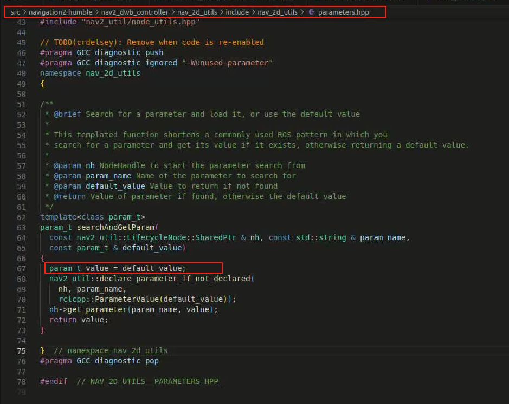
Task: Click "NodeHandle" in the @param nh comment
Action: [122, 166]
